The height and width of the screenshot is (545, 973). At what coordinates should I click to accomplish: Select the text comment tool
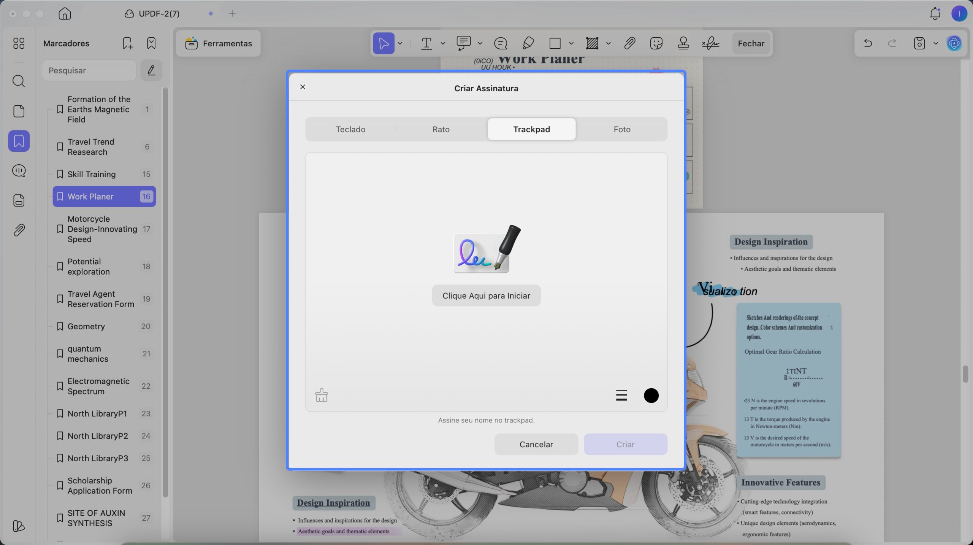point(427,43)
